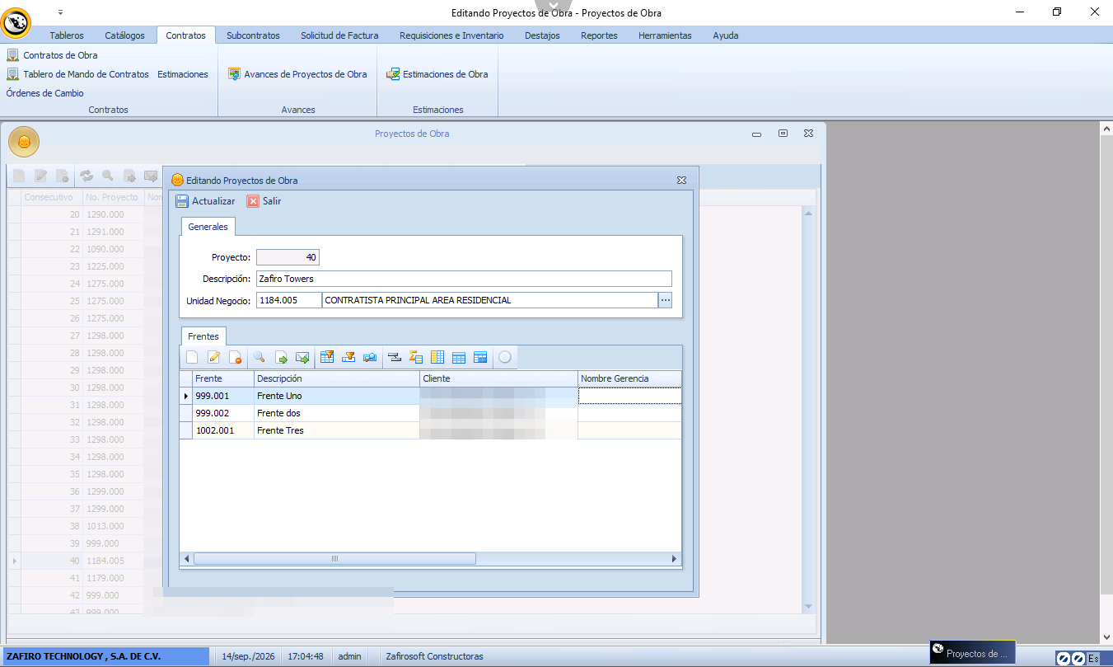Image resolution: width=1113 pixels, height=667 pixels.
Task: Click the right arrow of the Frentes horizontal scrollbar
Action: pos(674,559)
